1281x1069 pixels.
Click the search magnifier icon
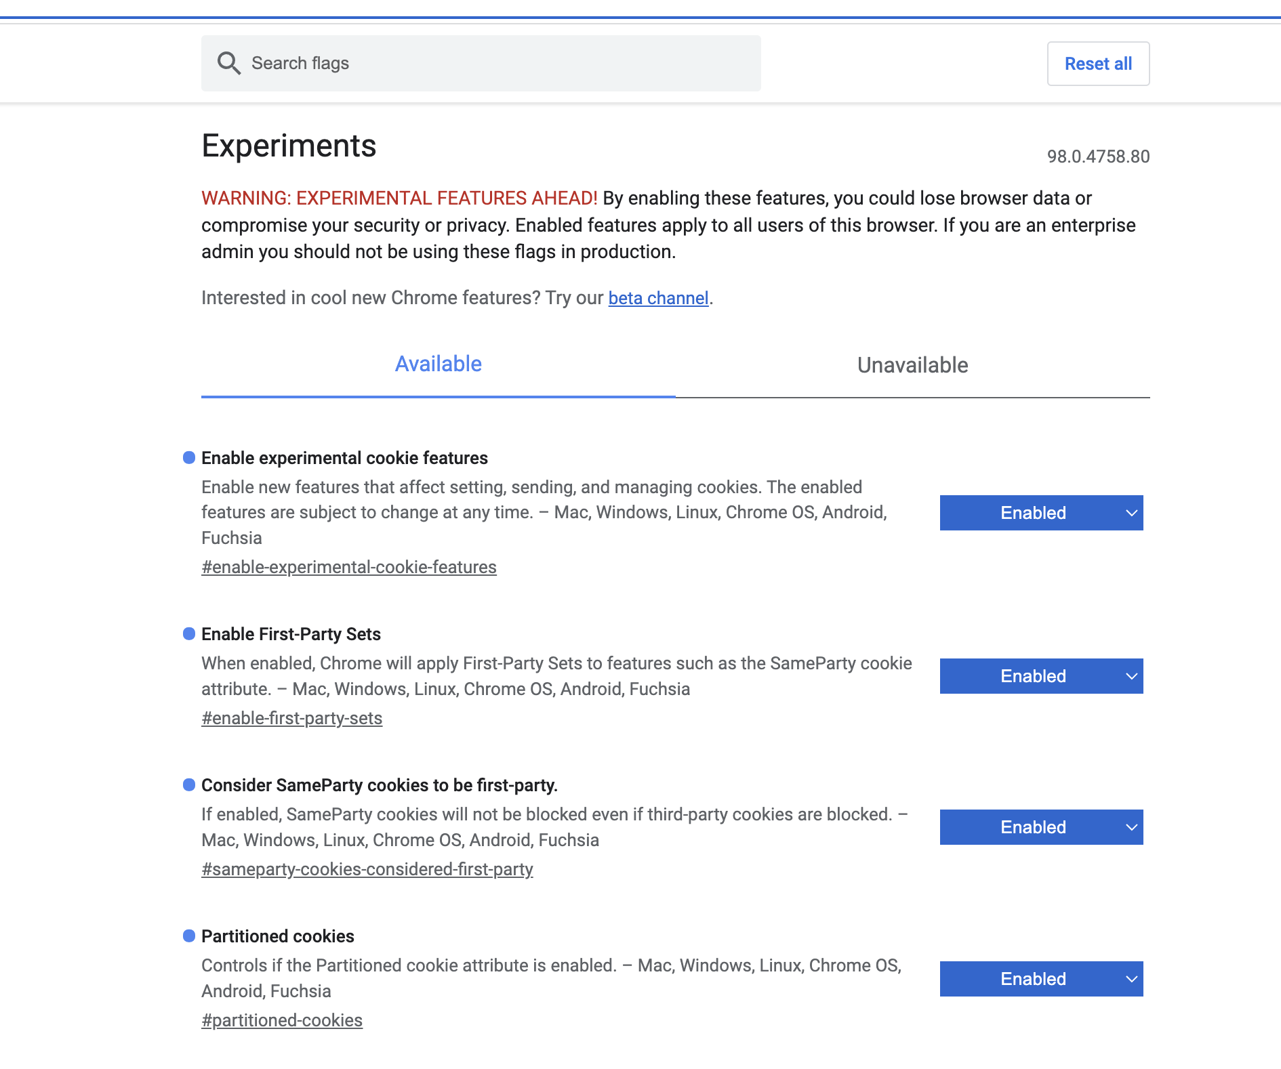tap(228, 63)
